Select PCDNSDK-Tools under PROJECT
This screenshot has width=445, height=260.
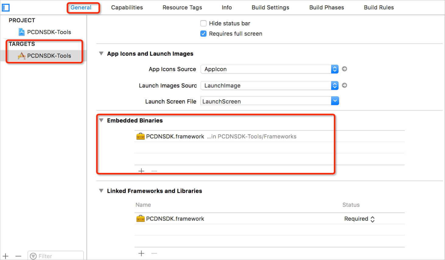(x=49, y=32)
